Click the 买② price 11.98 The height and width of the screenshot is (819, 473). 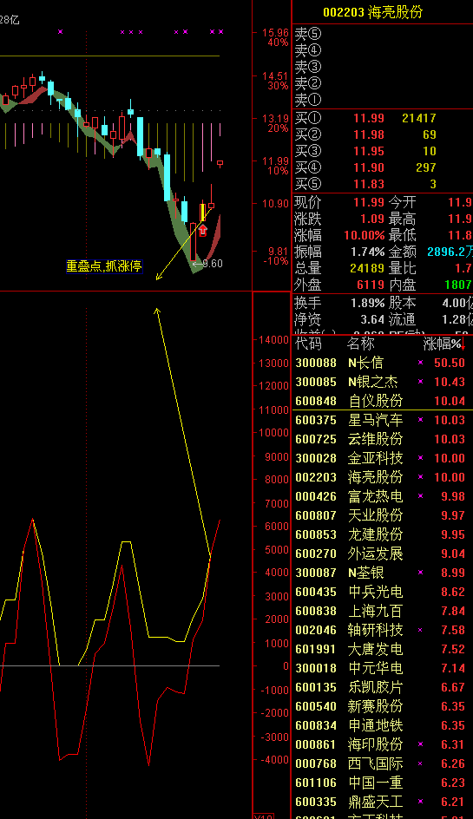click(369, 134)
